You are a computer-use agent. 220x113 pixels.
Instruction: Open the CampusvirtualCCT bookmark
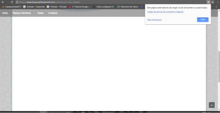[11, 6]
